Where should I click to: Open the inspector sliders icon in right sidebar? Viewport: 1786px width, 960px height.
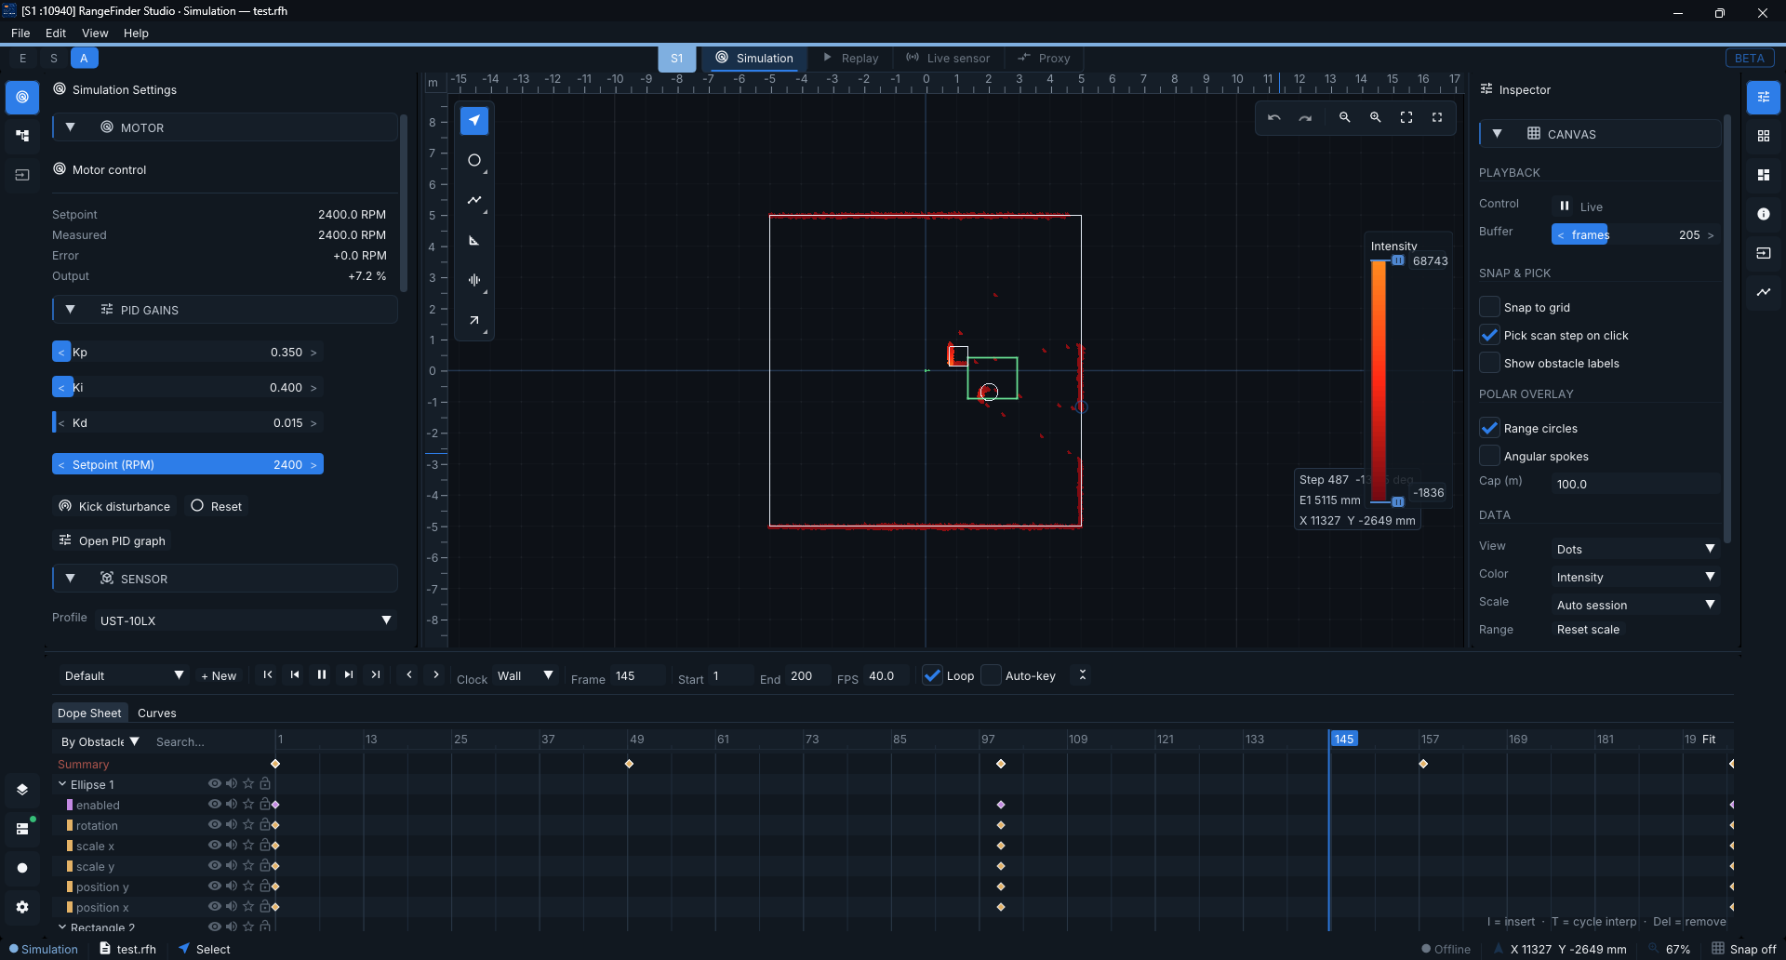point(1764,97)
